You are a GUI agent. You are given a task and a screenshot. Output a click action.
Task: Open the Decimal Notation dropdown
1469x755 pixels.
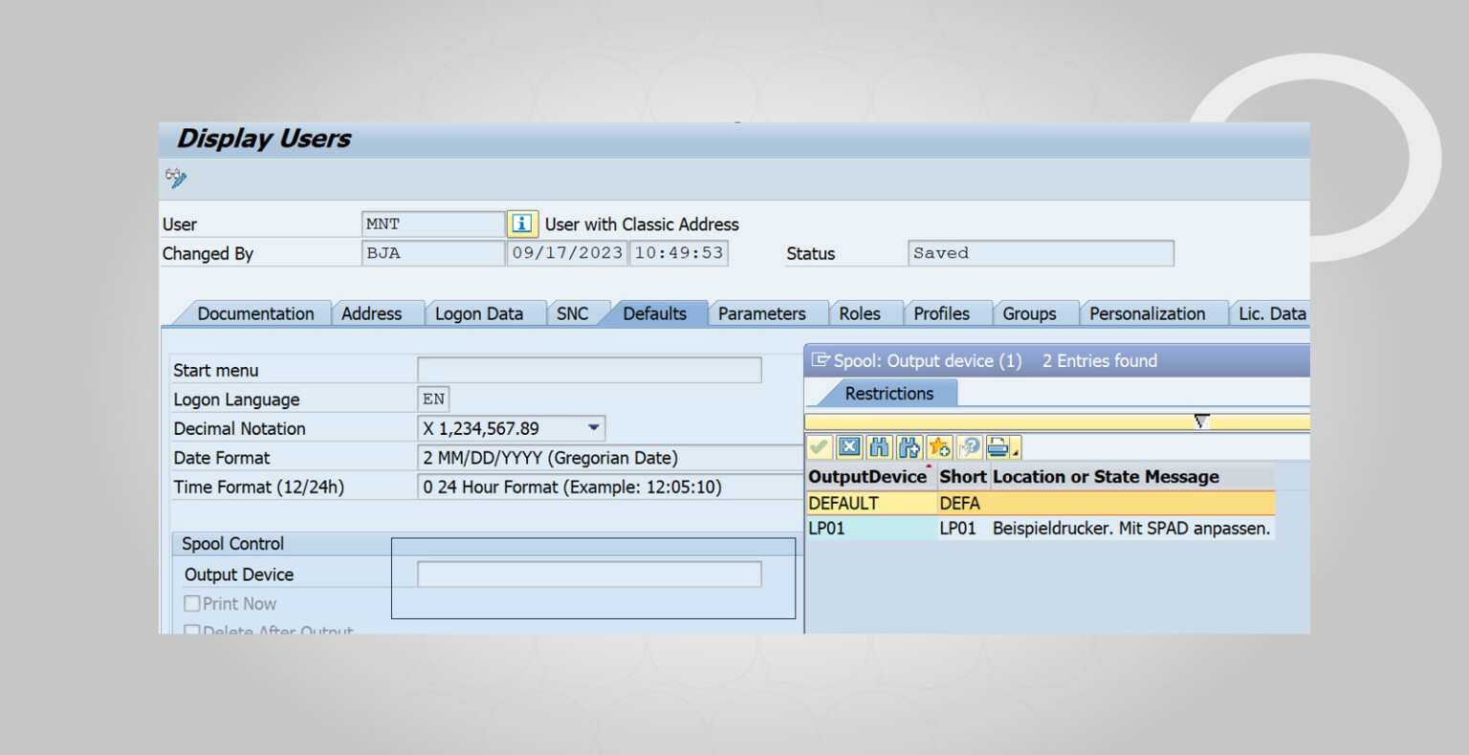[593, 428]
